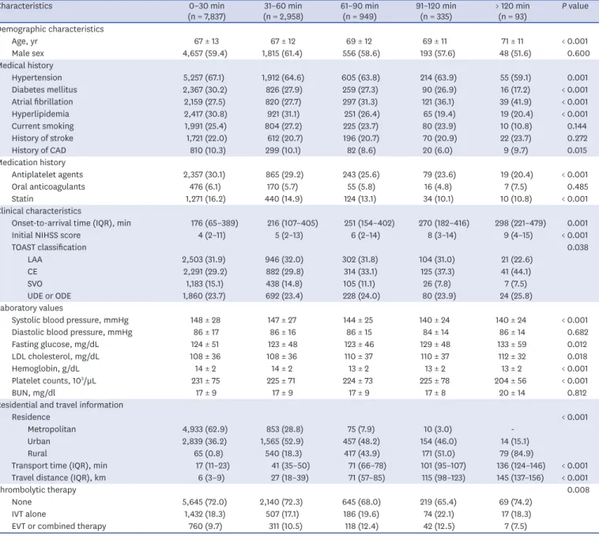This screenshot has width=599, height=536.
Task: Click 'Systolic blood pressure, mmHg' label
Action: pos(70,320)
